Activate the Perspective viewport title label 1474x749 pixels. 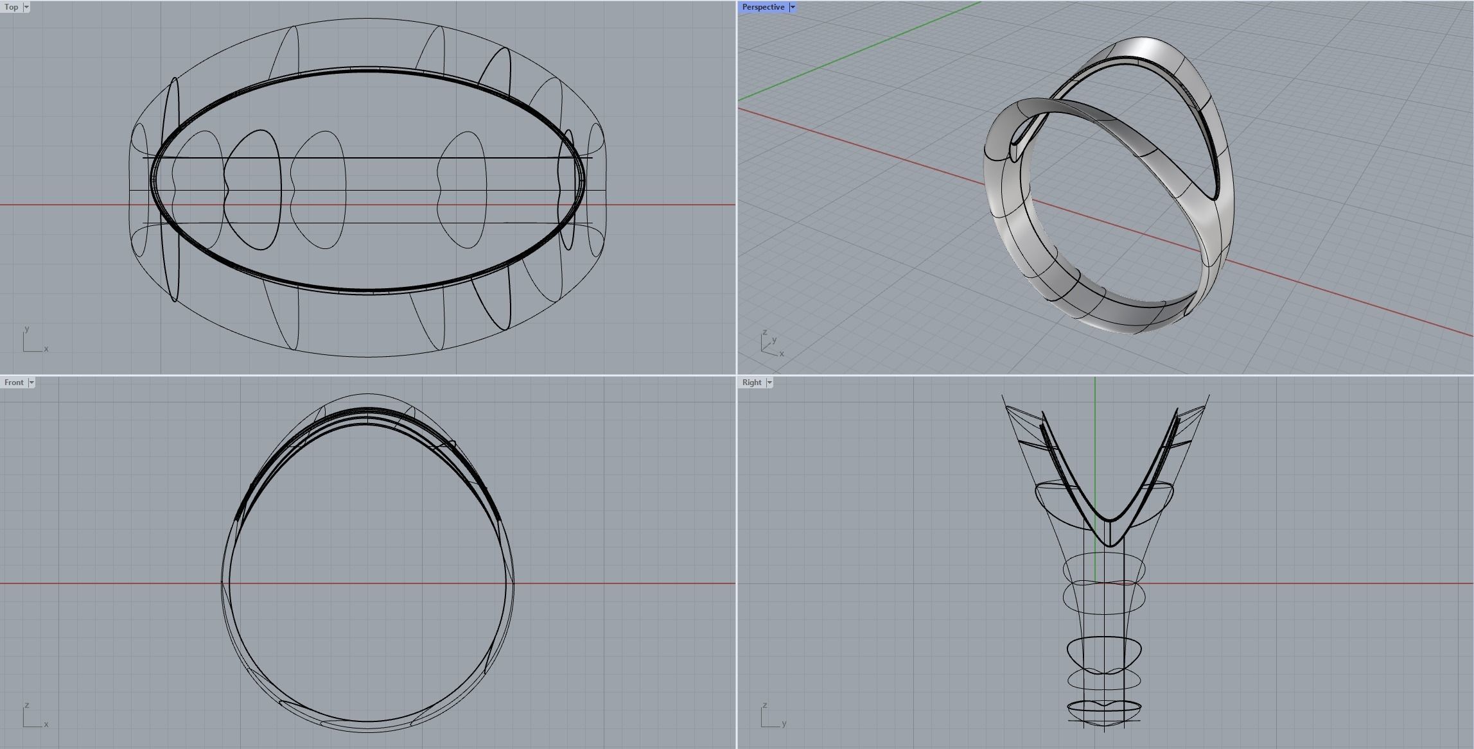pyautogui.click(x=763, y=7)
